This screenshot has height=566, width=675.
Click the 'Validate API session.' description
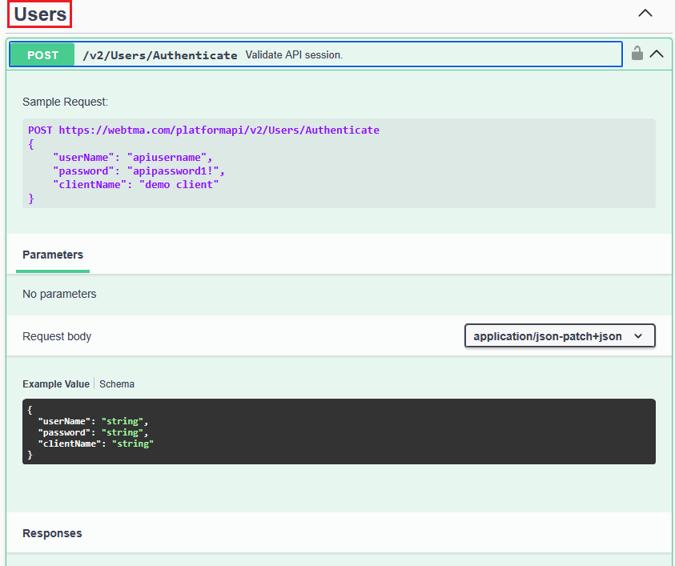tap(294, 54)
